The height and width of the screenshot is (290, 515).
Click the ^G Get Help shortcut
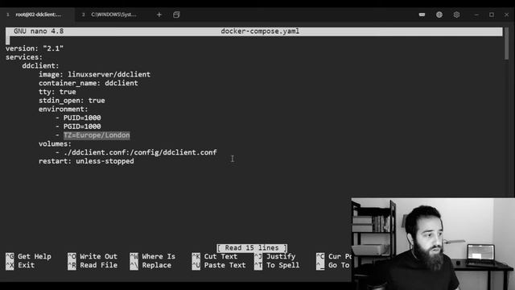pos(29,256)
